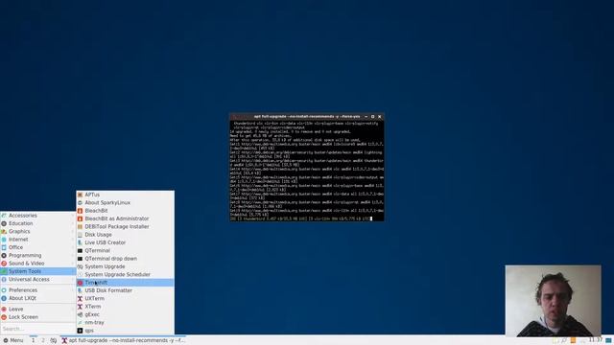Click the webcam video overlay
The width and height of the screenshot is (614, 345).
click(x=553, y=301)
